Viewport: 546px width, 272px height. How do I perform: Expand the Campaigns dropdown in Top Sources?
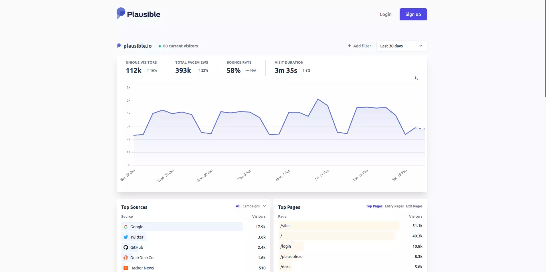(254, 206)
